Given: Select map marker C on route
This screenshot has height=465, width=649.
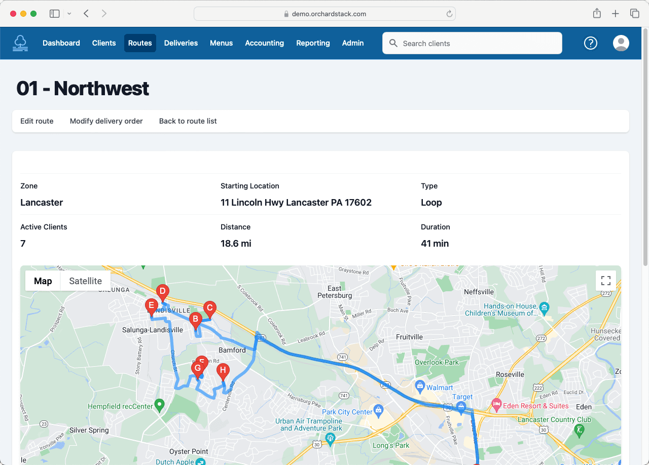Looking at the screenshot, I should click(x=209, y=308).
